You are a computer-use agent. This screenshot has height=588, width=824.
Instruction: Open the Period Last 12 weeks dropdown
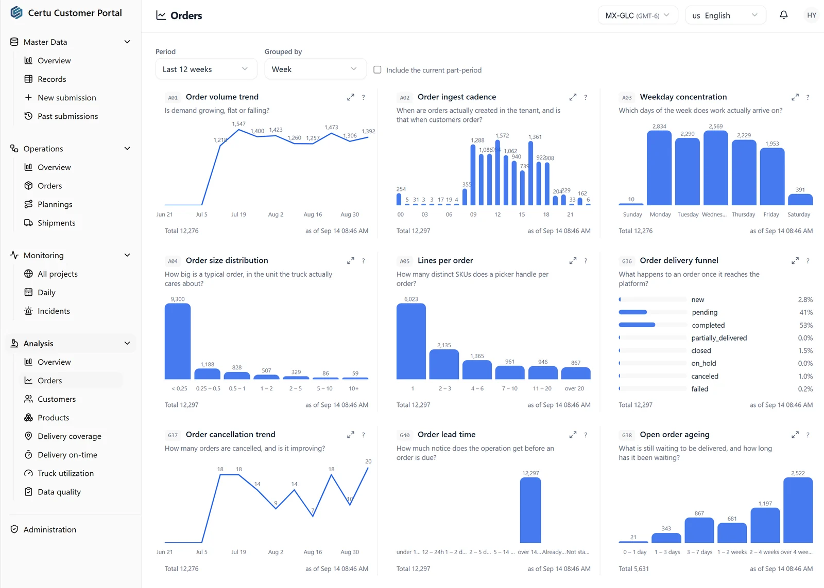[x=206, y=69]
